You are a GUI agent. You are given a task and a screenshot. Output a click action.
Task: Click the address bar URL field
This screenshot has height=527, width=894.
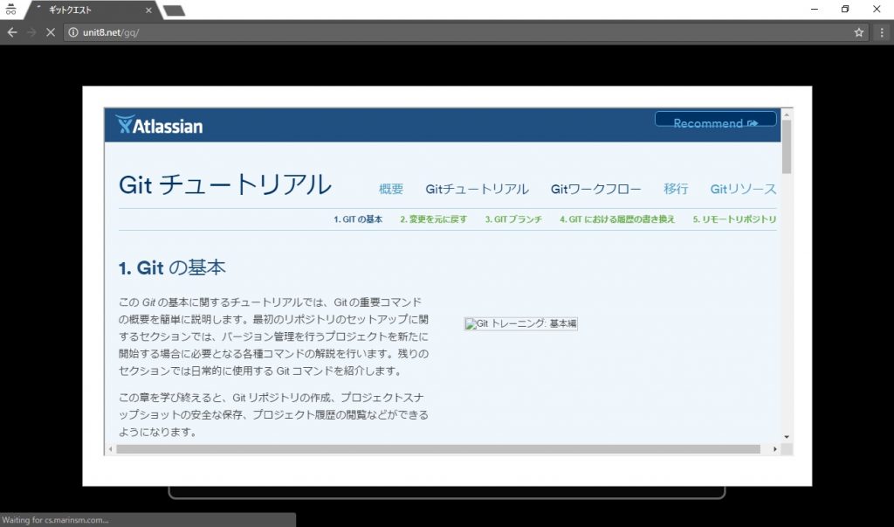437,32
